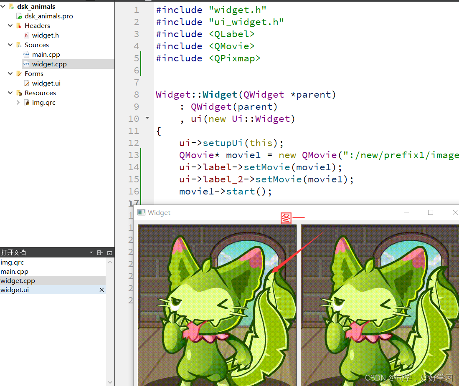The image size is (459, 386).
Task: Open widget.ui in the Forms folder
Action: (x=46, y=83)
